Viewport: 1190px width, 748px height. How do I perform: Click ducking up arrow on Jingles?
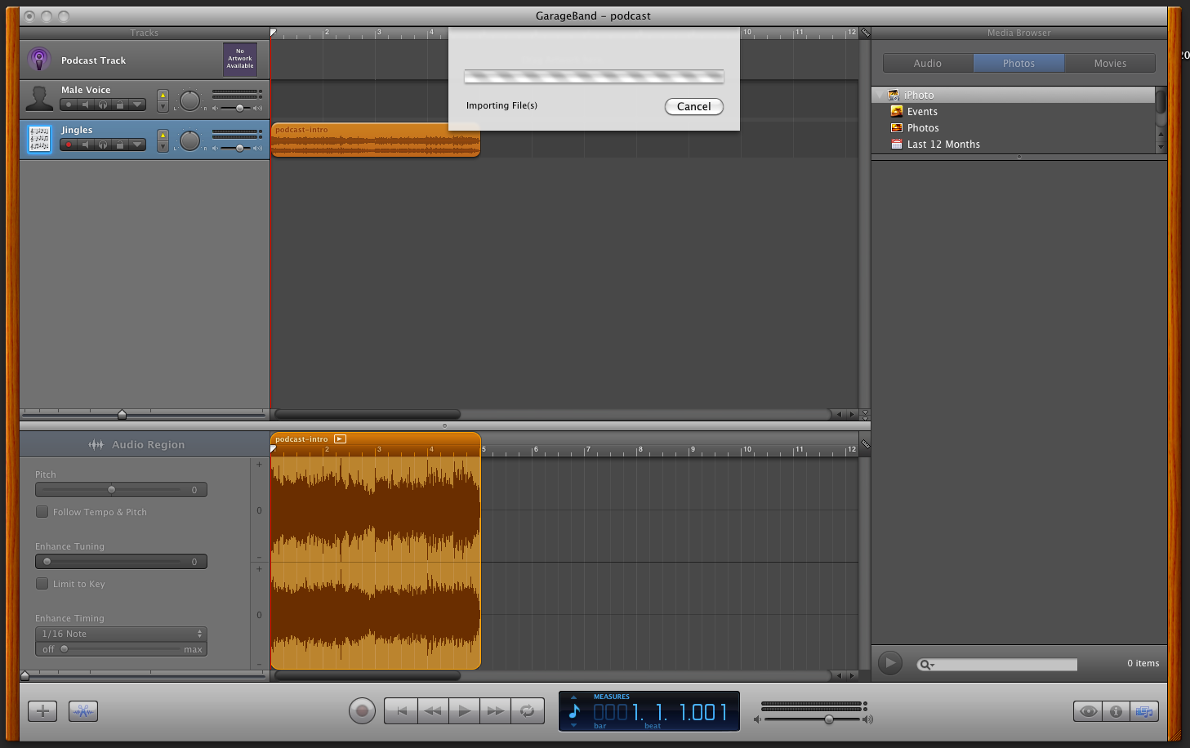pyautogui.click(x=163, y=136)
